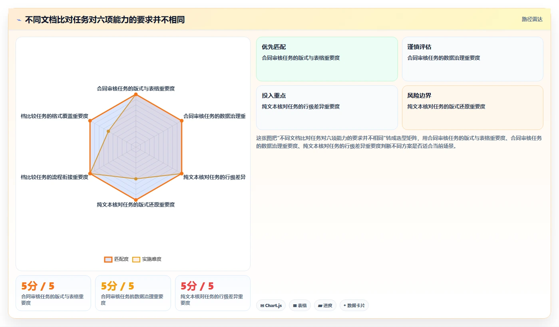Click the radar axis label 纯文本核对任务的版式还原重要度
This screenshot has width=559, height=327.
(136, 205)
